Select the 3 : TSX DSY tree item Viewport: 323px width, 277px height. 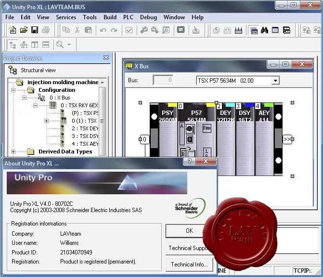tap(85, 136)
